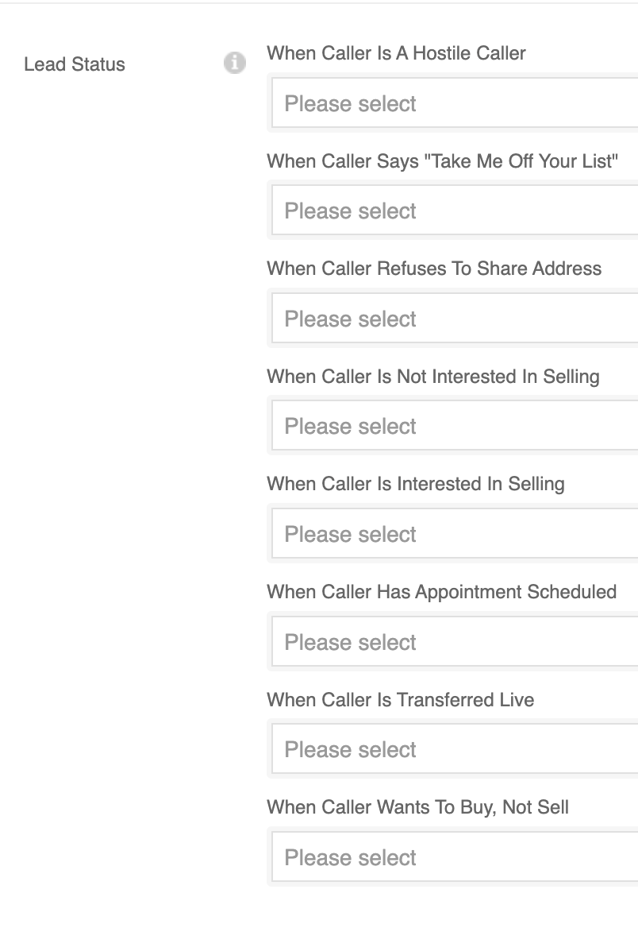The image size is (638, 928).
Task: Click the "When Caller Refuses To Share Address" label
Action: click(434, 269)
